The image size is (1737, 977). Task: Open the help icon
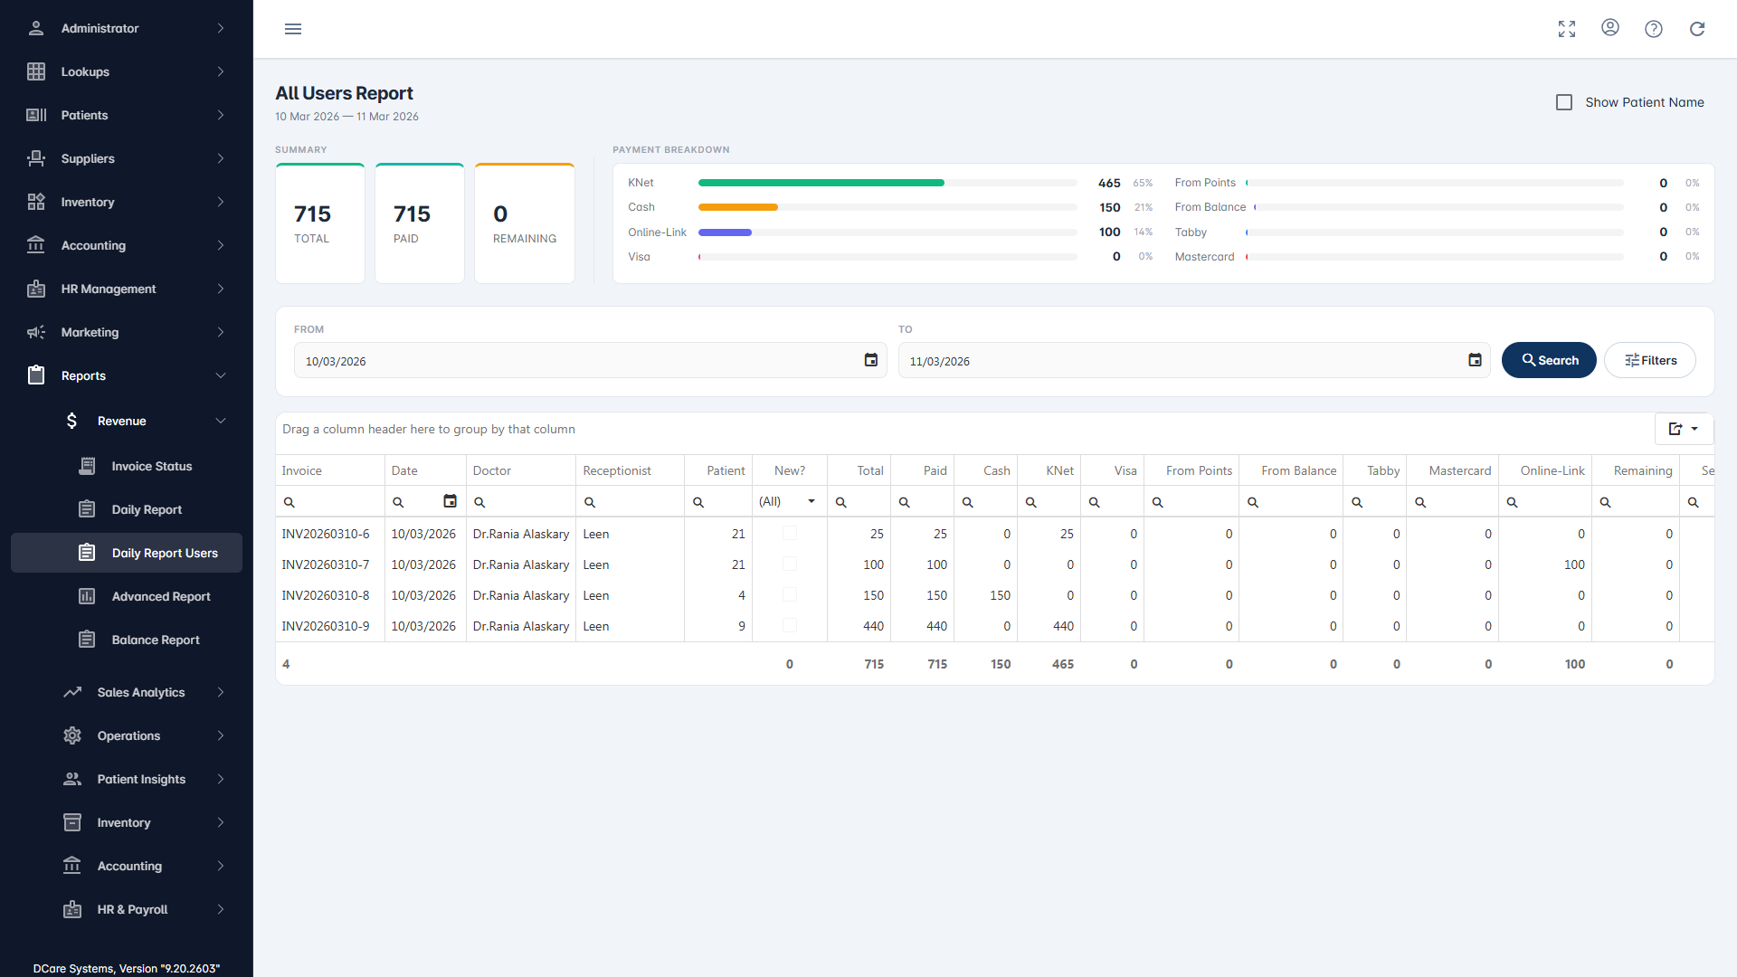[1654, 28]
